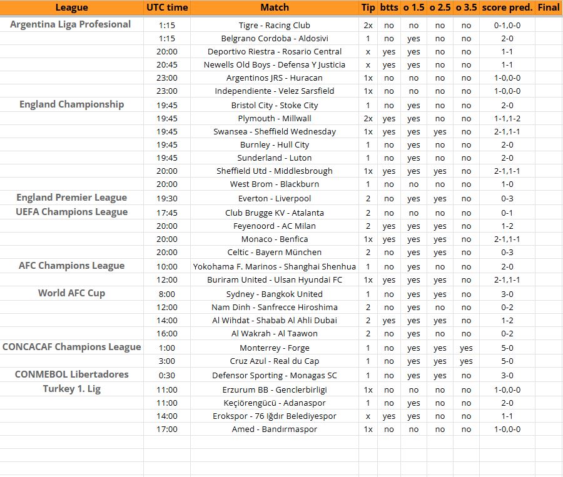Image resolution: width=563 pixels, height=477 pixels.
Task: Click Sheffield Utd - Middlesbrough match
Action: [x=275, y=171]
